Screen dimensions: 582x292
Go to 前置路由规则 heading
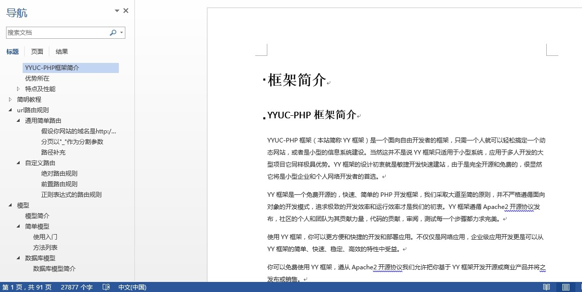click(59, 184)
